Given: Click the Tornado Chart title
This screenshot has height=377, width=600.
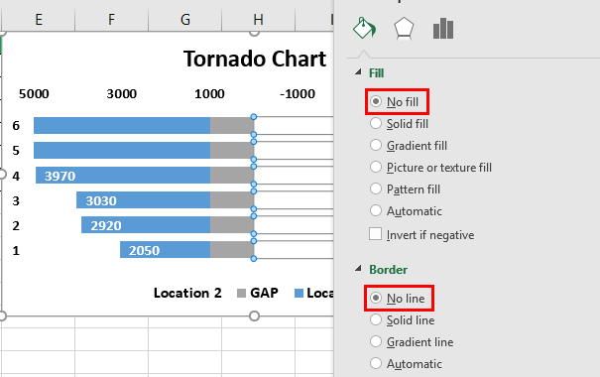Looking at the screenshot, I should coord(255,59).
